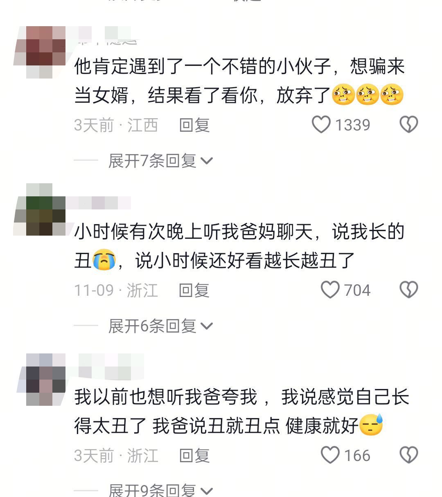Screen dimensions: 442x497
Task: Open first commenter's reddish avatar
Action: [x=40, y=52]
